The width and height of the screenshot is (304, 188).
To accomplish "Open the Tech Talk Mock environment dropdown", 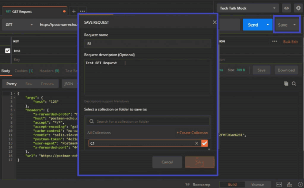I will click(248, 8).
